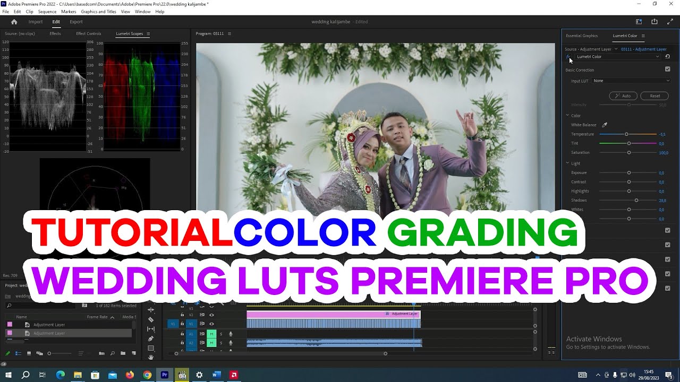The height and width of the screenshot is (382, 680).
Task: Reset the Lumetri Color effect
Action: point(668,57)
